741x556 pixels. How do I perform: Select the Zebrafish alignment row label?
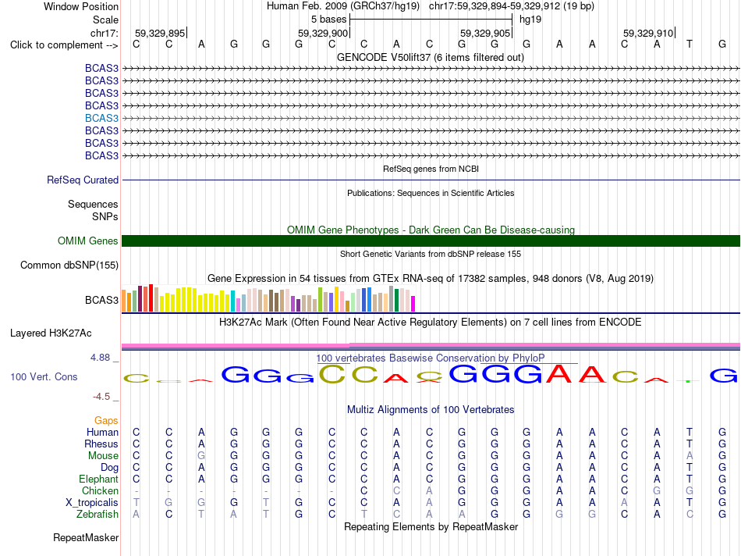click(x=97, y=514)
